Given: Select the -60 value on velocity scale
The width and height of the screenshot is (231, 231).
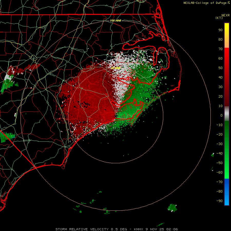Looking at the screenshot, I should 219,172.
